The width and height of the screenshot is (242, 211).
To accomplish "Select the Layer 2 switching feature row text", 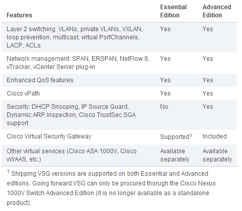I will pos(75,37).
